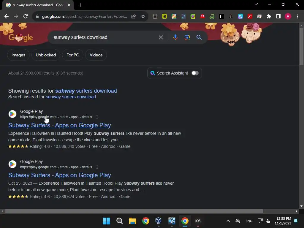The image size is (304, 228).
Task: Open the second Subway Surfers Google Play result
Action: coord(60,175)
